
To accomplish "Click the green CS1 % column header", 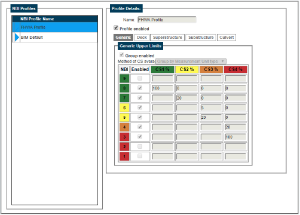I will click(x=163, y=69).
